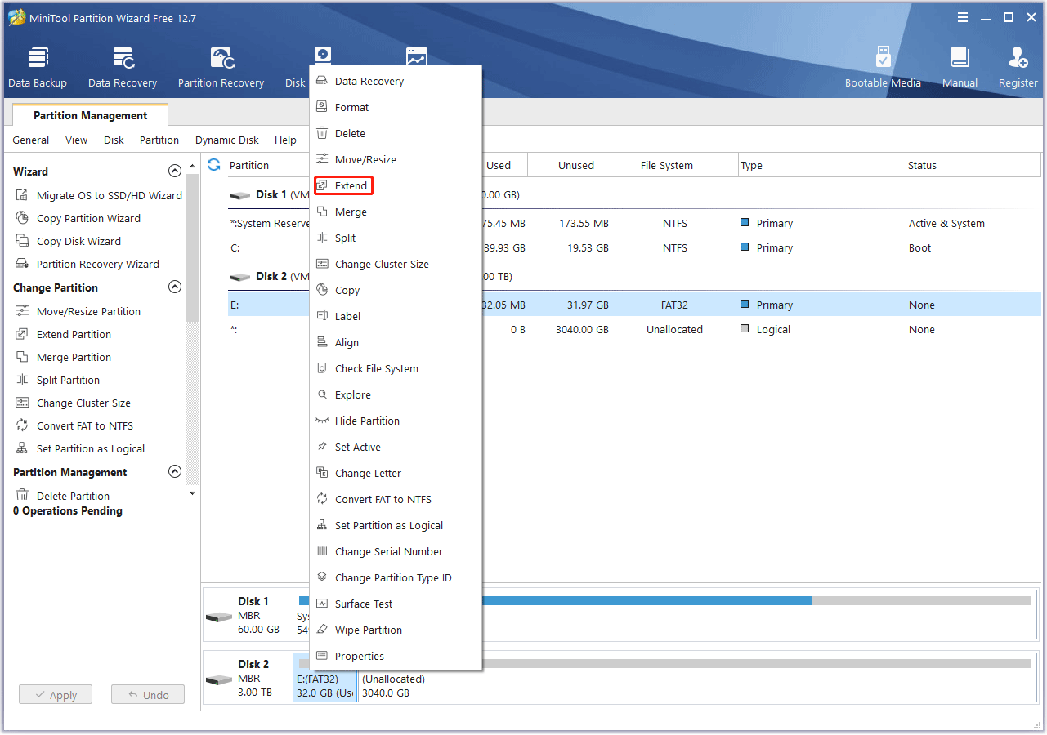The width and height of the screenshot is (1047, 735).
Task: Sort by Type column header
Action: coord(821,165)
